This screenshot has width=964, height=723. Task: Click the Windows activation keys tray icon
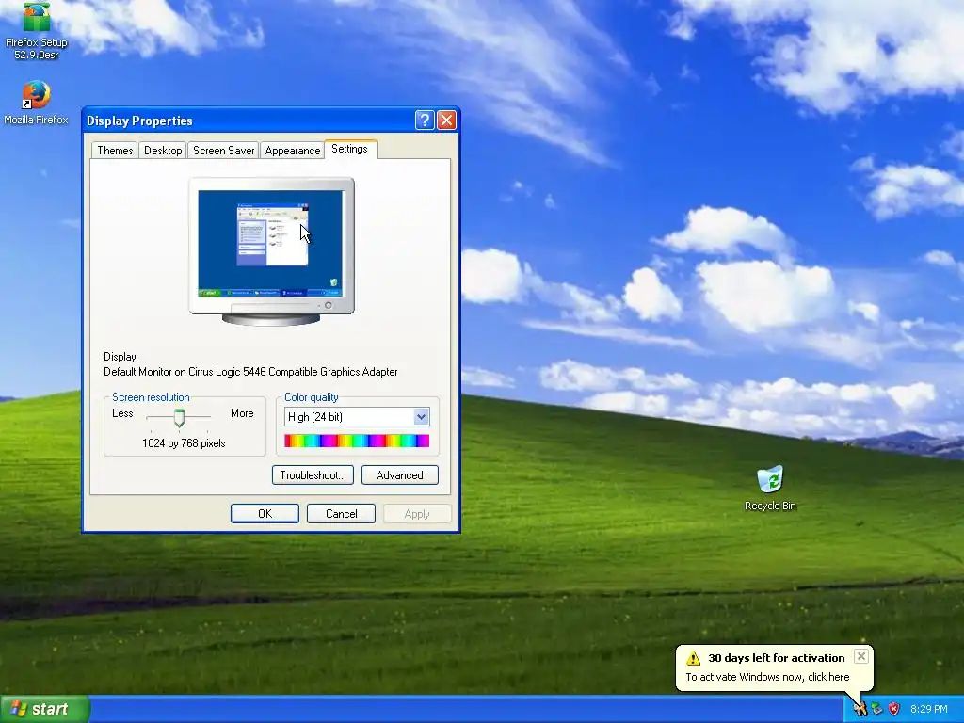(x=860, y=709)
